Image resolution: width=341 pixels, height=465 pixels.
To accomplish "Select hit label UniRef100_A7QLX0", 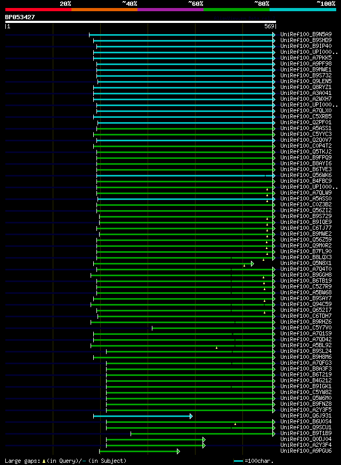I will [x=306, y=110].
